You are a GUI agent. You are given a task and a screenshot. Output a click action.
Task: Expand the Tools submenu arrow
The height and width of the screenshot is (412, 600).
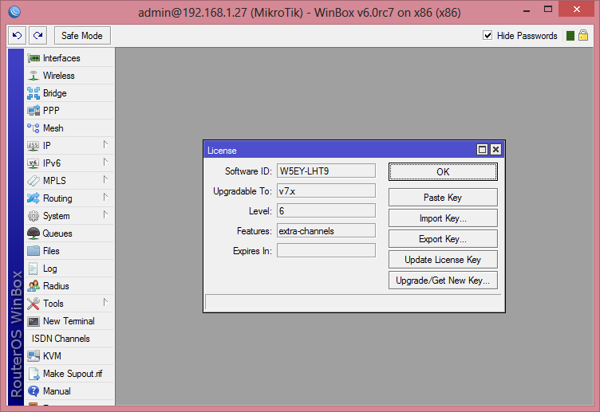pos(105,303)
